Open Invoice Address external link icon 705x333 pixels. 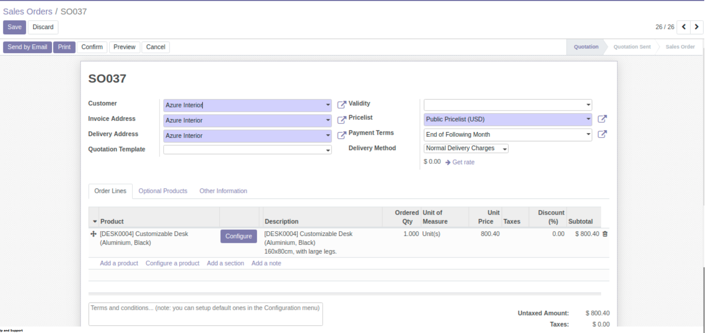341,120
